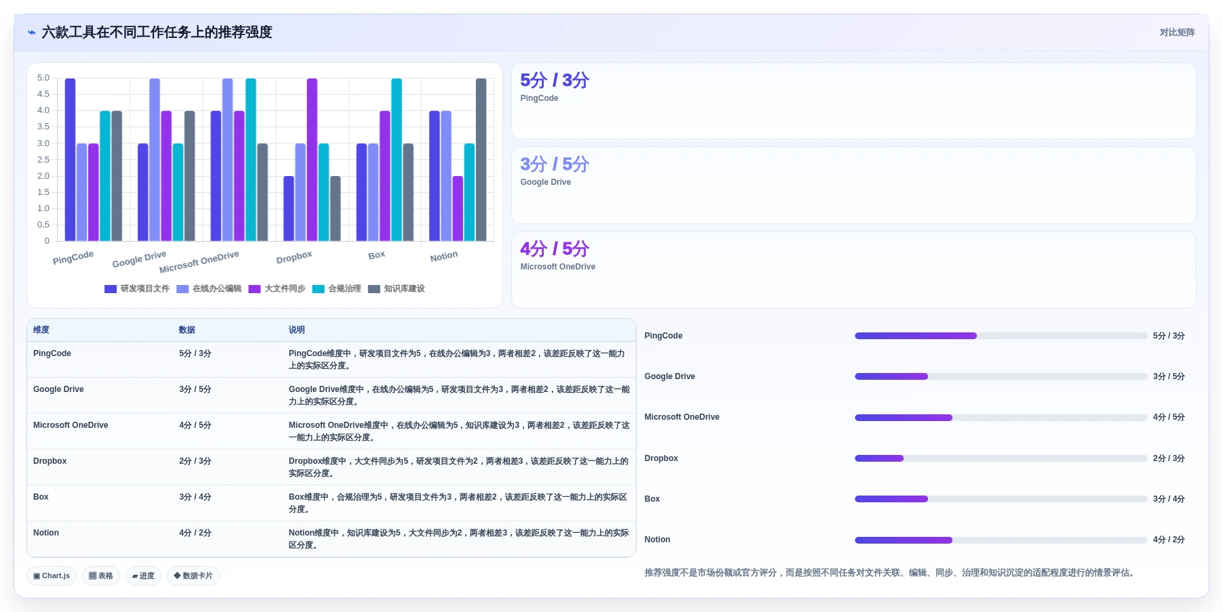This screenshot has width=1223, height=612.
Task: Click the Notion progress bar
Action: pos(1001,540)
